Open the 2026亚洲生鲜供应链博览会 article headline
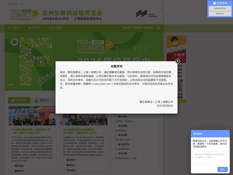233x175 pixels. pos(80,131)
